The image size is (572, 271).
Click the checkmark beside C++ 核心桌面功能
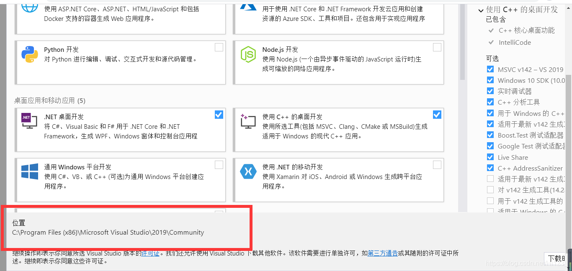[491, 31]
